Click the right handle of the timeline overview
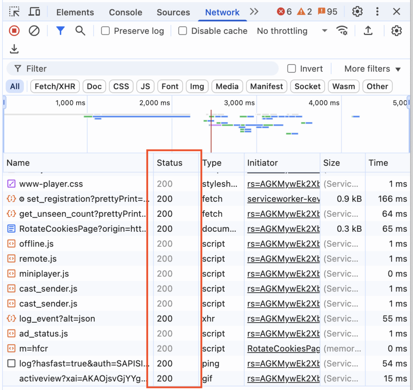 point(409,103)
